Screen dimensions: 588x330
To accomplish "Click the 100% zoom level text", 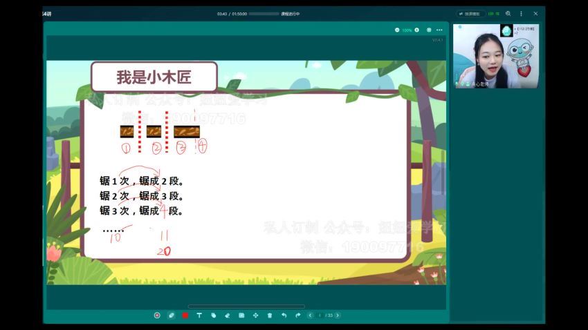I will tap(407, 30).
